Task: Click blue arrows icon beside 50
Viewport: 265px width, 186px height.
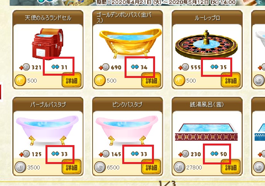Action: (x=214, y=154)
